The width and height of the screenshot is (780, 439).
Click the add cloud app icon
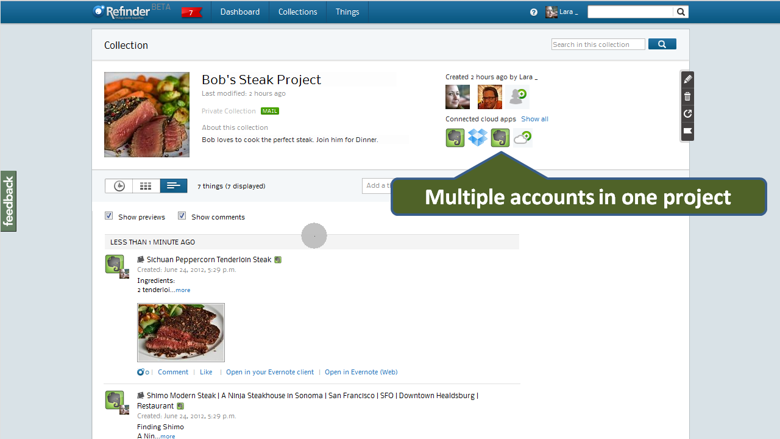tap(522, 138)
